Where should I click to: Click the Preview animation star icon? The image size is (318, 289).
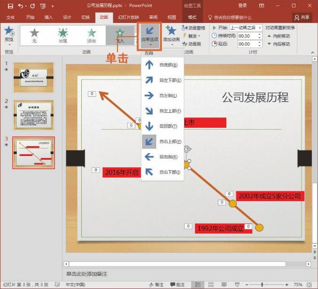[9, 31]
